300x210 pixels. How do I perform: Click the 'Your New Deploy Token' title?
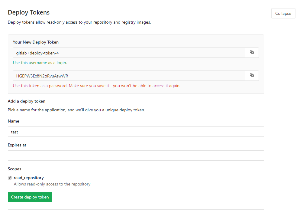[x=36, y=42]
